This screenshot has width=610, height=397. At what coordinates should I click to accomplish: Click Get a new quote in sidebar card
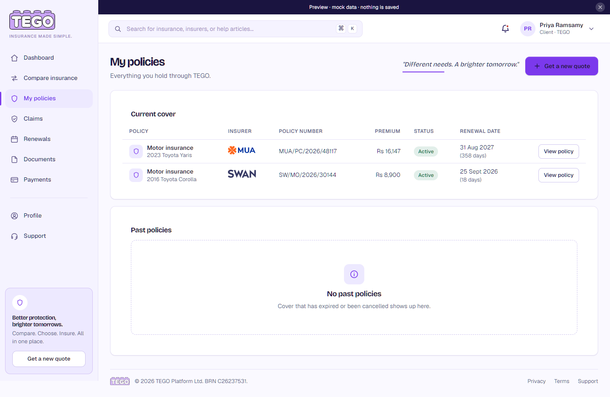tap(49, 359)
